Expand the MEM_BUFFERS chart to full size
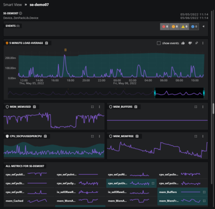This screenshot has width=215, height=209. coord(196,107)
